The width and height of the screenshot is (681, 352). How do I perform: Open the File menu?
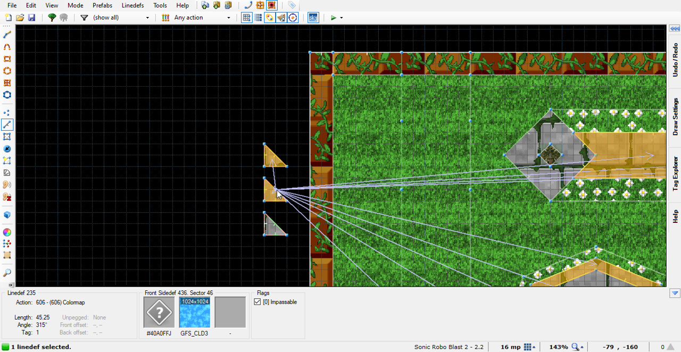click(x=12, y=5)
